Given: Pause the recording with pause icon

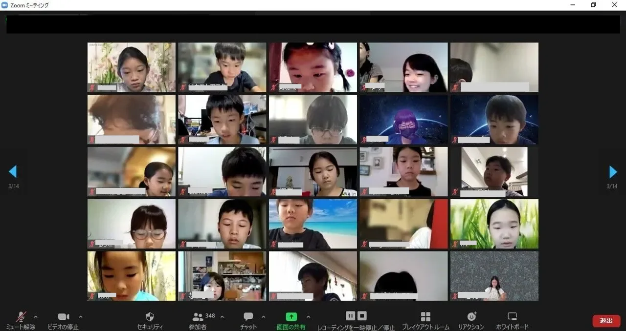Looking at the screenshot, I should tap(350, 315).
